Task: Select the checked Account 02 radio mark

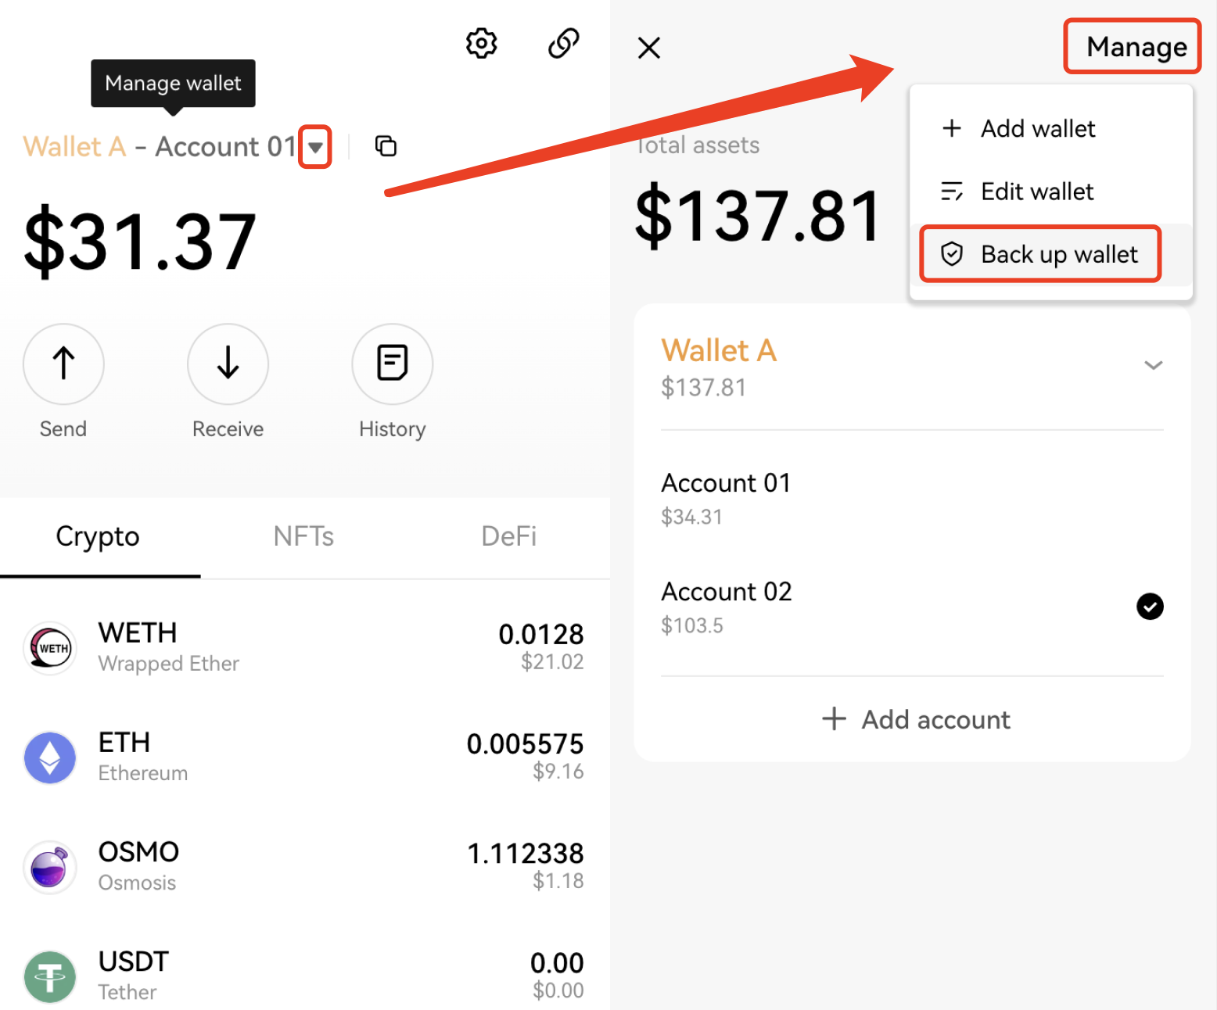Action: 1149,607
